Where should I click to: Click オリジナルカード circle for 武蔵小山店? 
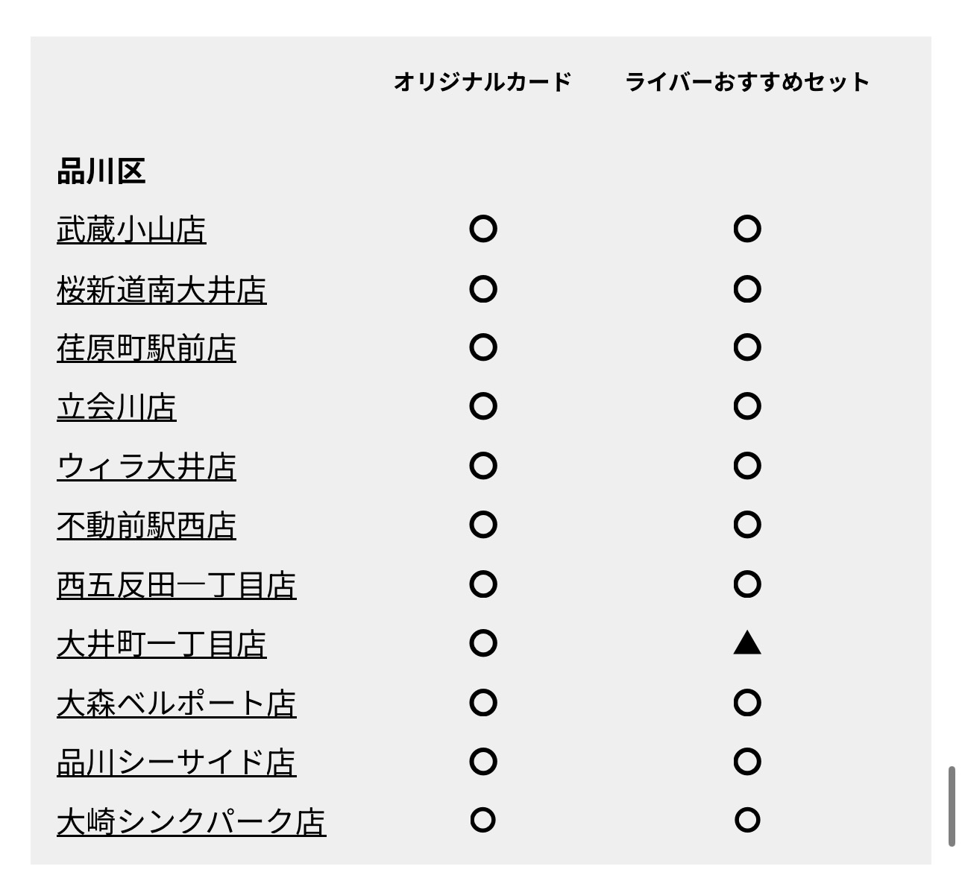coord(483,228)
